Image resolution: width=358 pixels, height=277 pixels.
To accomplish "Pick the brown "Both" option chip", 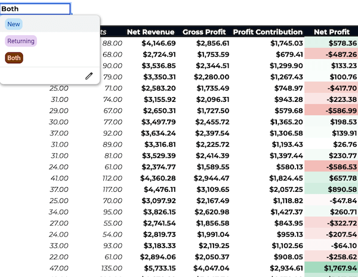I will pos(14,58).
